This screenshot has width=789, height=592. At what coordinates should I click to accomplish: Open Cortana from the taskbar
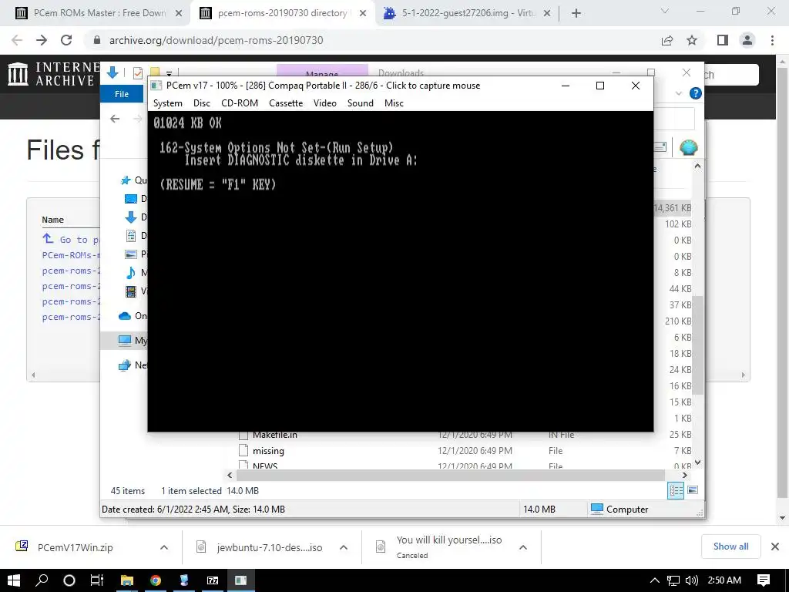click(69, 580)
